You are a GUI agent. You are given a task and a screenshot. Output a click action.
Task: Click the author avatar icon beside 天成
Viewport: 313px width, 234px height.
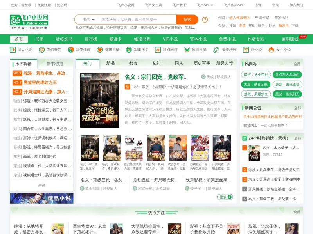pos(203,77)
